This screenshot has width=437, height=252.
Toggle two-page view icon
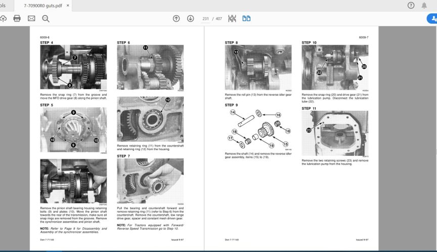[x=246, y=19]
